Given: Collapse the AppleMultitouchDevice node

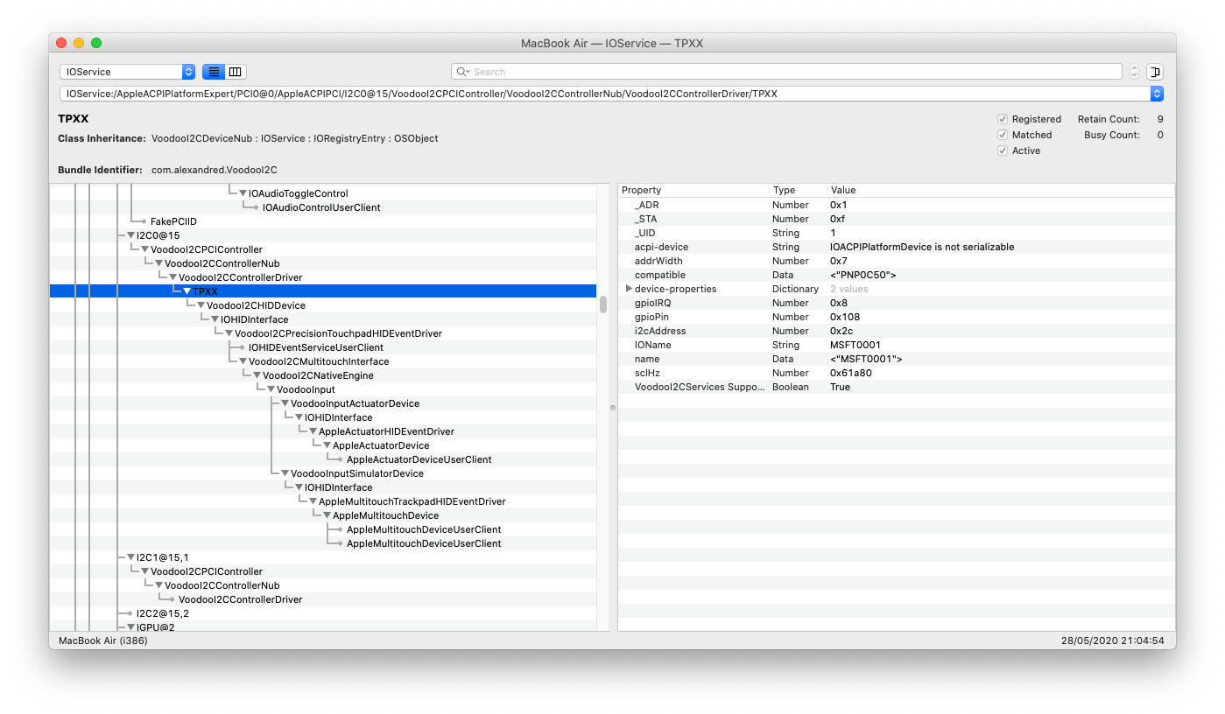Looking at the screenshot, I should click(x=327, y=515).
